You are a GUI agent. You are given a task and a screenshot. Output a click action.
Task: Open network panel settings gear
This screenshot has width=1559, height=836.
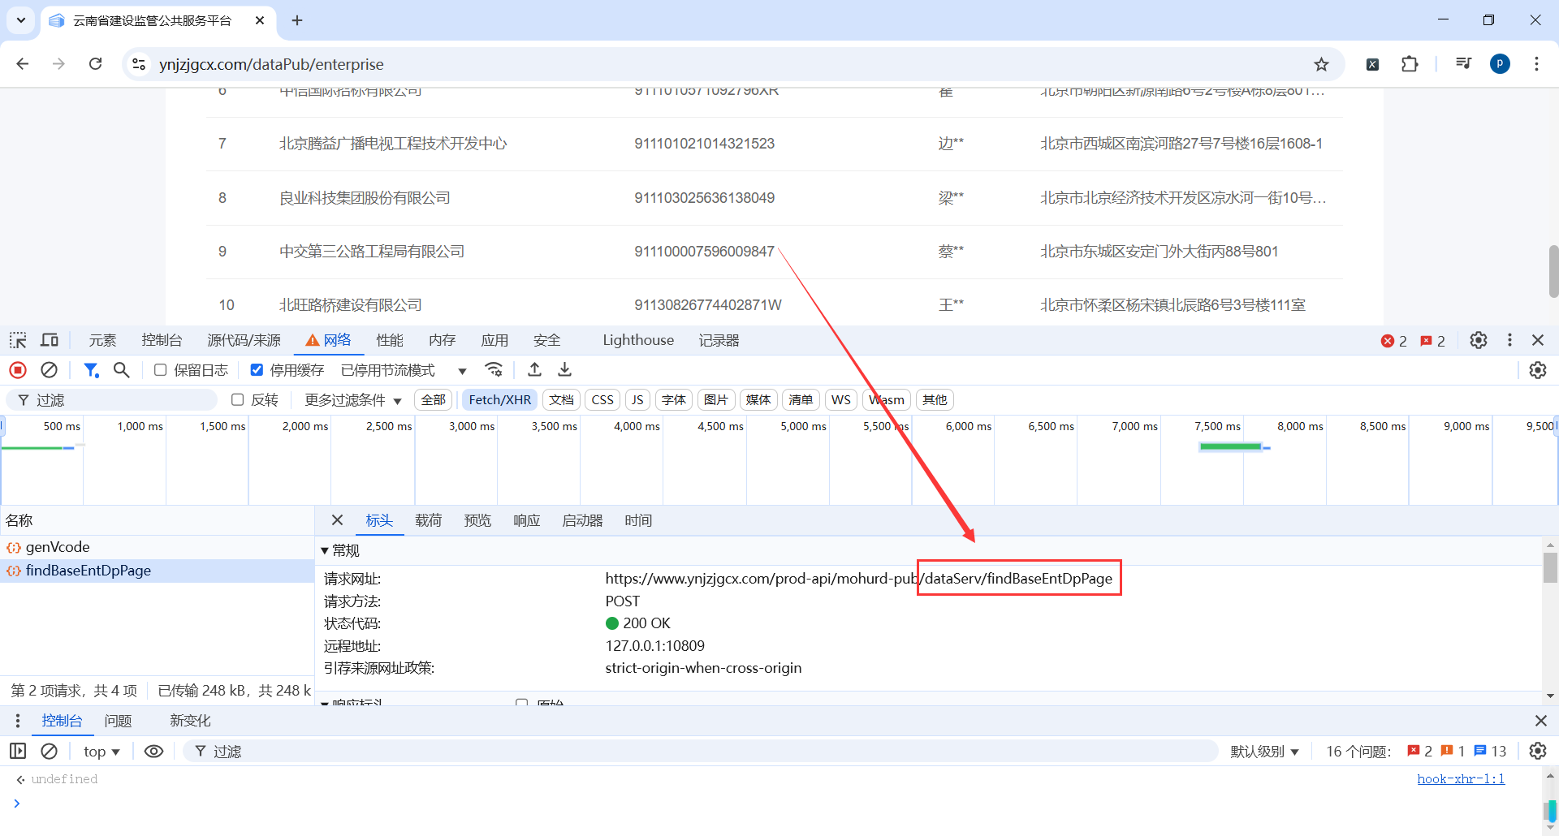click(1538, 370)
